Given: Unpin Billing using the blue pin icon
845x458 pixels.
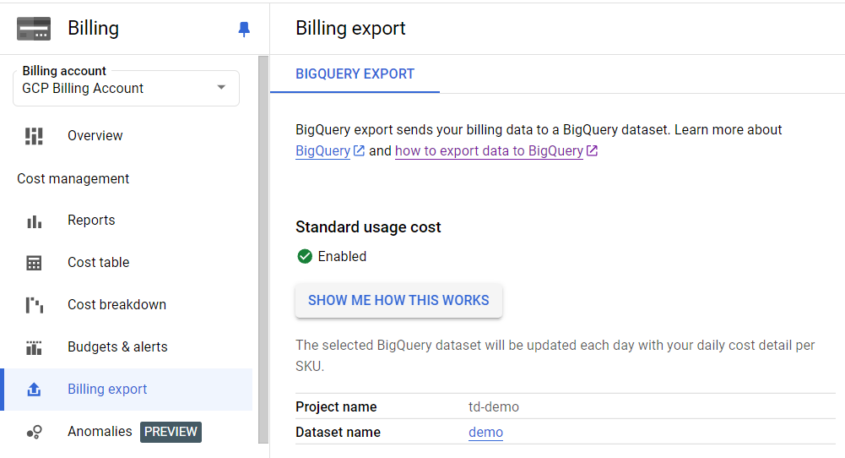Looking at the screenshot, I should [244, 29].
